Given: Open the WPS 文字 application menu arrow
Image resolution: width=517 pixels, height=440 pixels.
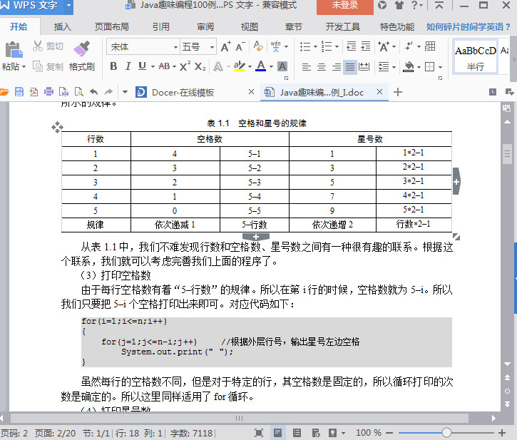Looking at the screenshot, I should coord(68,6).
